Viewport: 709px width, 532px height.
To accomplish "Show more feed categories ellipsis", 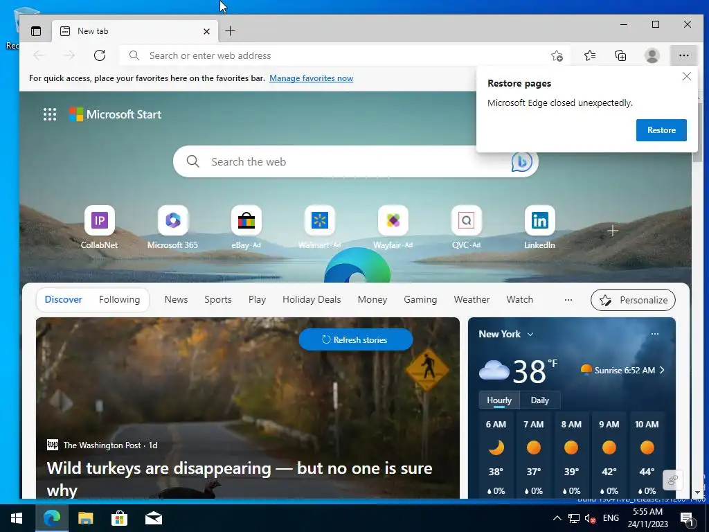I will coord(568,299).
